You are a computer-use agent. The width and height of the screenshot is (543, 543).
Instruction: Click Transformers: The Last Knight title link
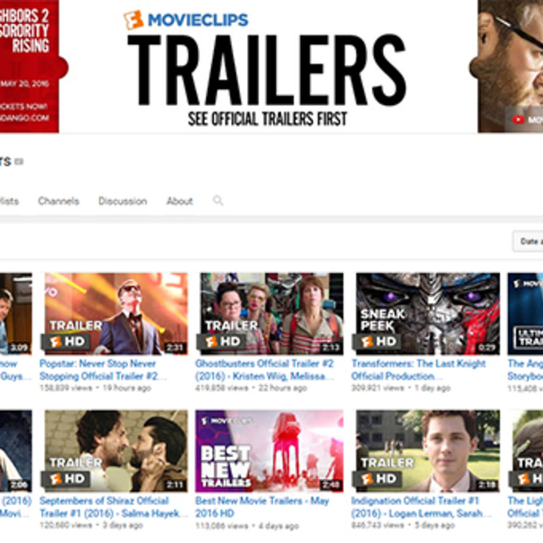click(x=419, y=370)
